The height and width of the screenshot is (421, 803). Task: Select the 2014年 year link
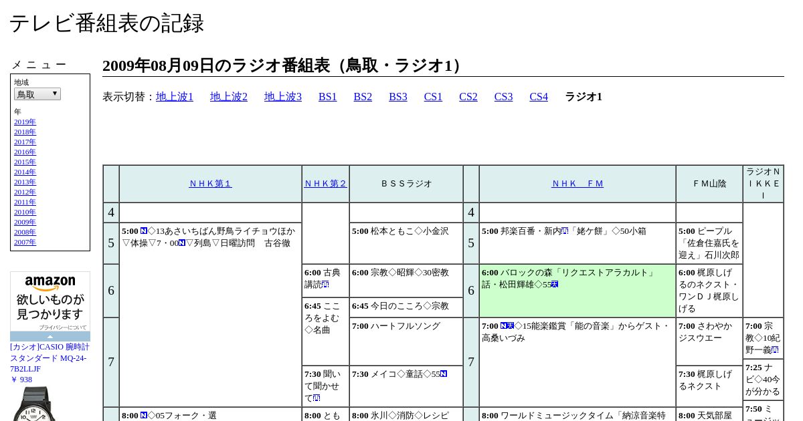25,172
